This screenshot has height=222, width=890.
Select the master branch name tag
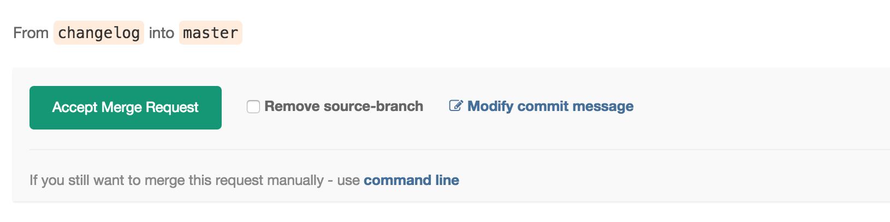tap(210, 33)
